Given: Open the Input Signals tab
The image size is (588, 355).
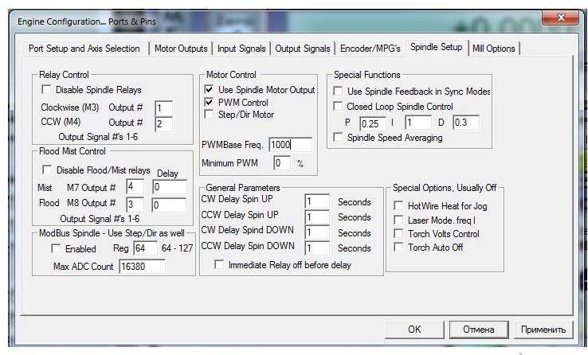Looking at the screenshot, I should tap(241, 49).
